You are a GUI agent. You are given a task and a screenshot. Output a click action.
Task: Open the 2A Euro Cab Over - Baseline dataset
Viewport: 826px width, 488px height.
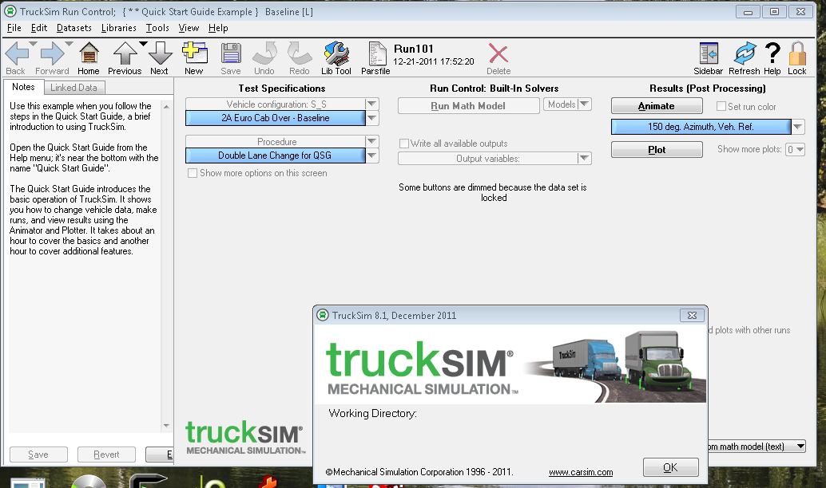tap(275, 118)
